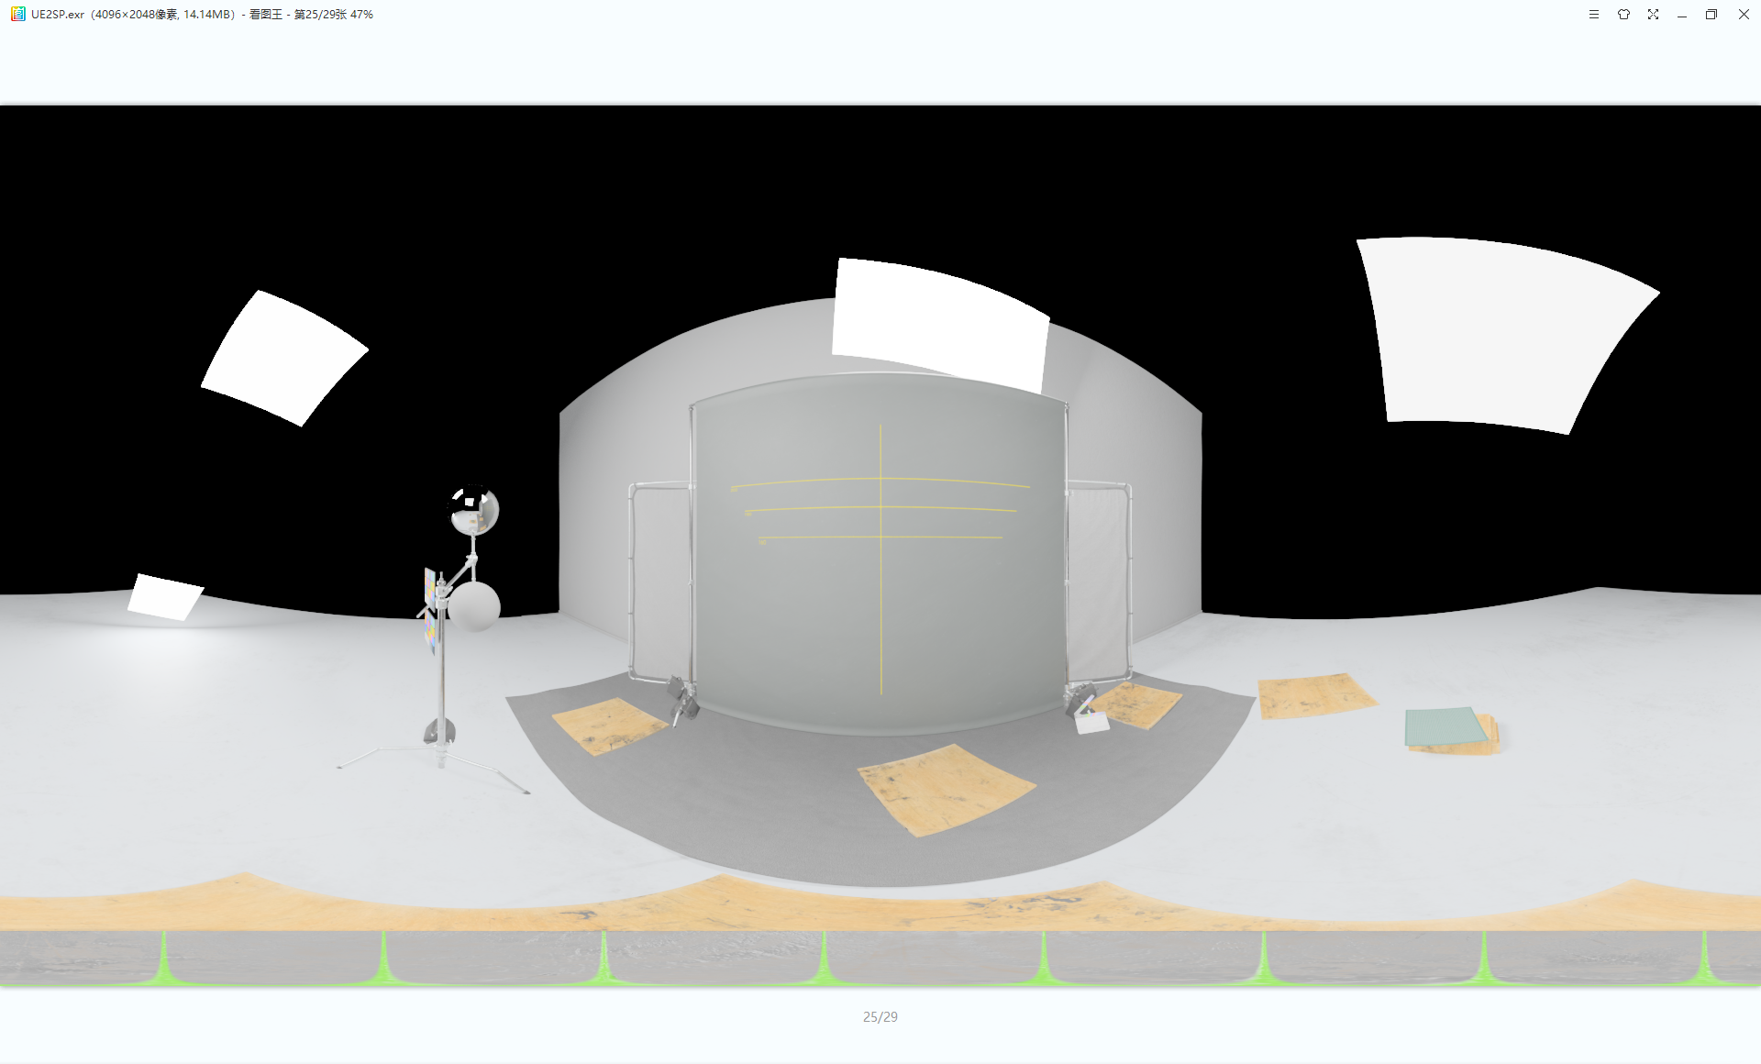Click the 25/29 page counter
This screenshot has width=1761, height=1064.
880,1016
